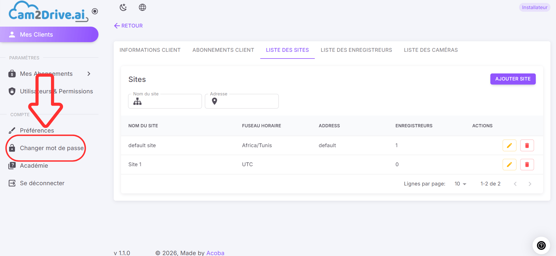The width and height of the screenshot is (556, 256).
Task: Click the Utilisateurs shield lock icon
Action: click(12, 91)
